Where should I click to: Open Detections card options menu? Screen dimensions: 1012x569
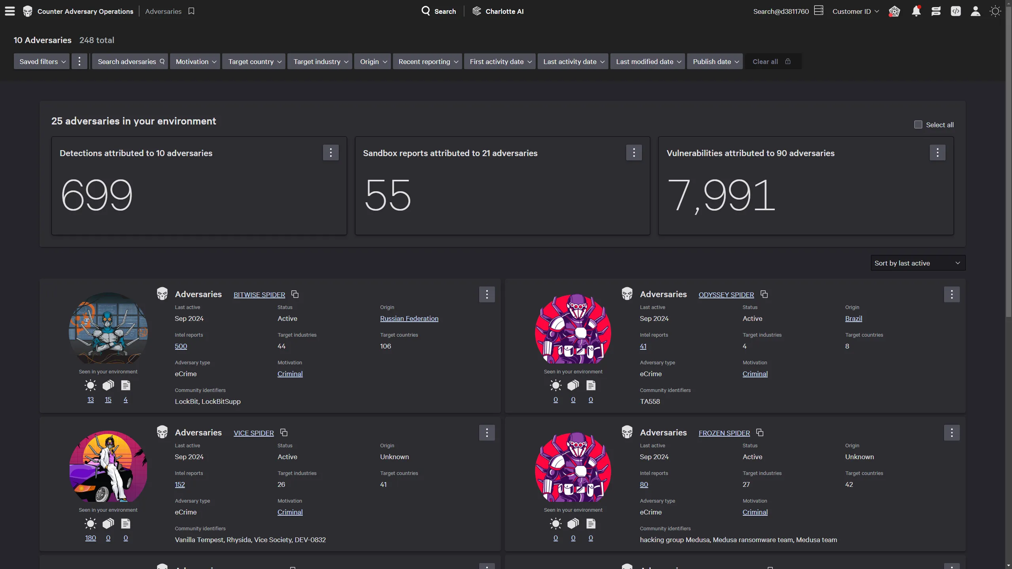pos(331,153)
